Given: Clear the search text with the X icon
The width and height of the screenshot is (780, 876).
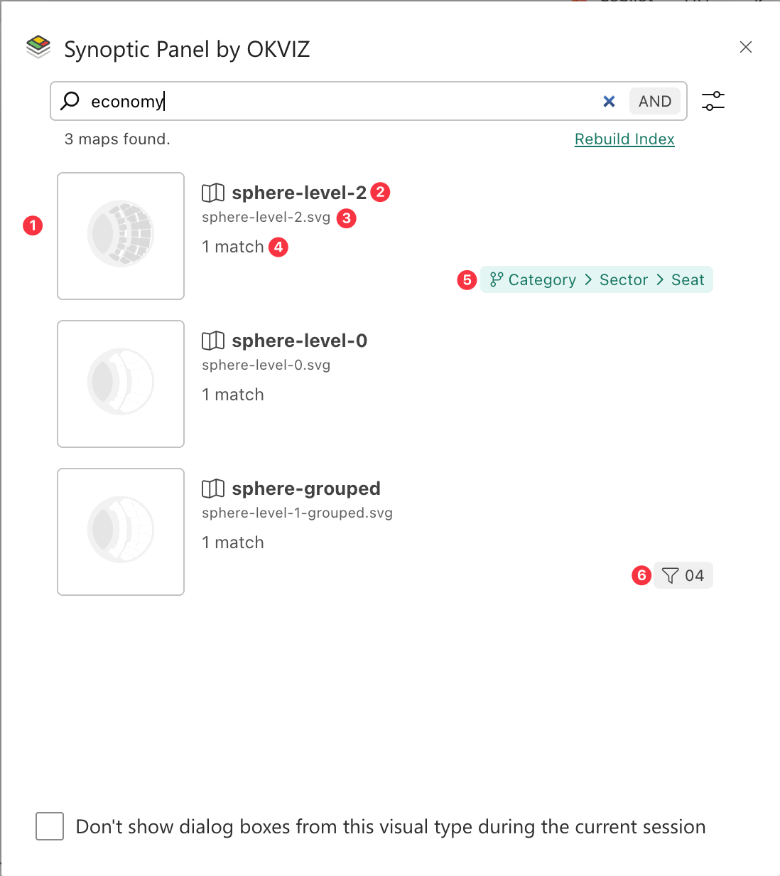Looking at the screenshot, I should [609, 101].
